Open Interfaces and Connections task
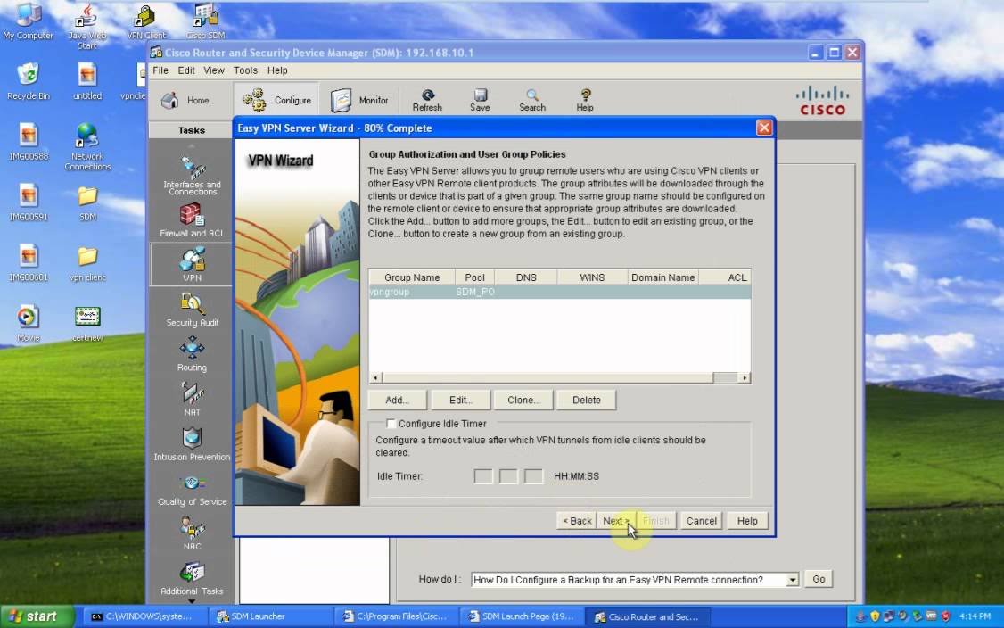Screen dimensions: 1004x628 (x=192, y=176)
